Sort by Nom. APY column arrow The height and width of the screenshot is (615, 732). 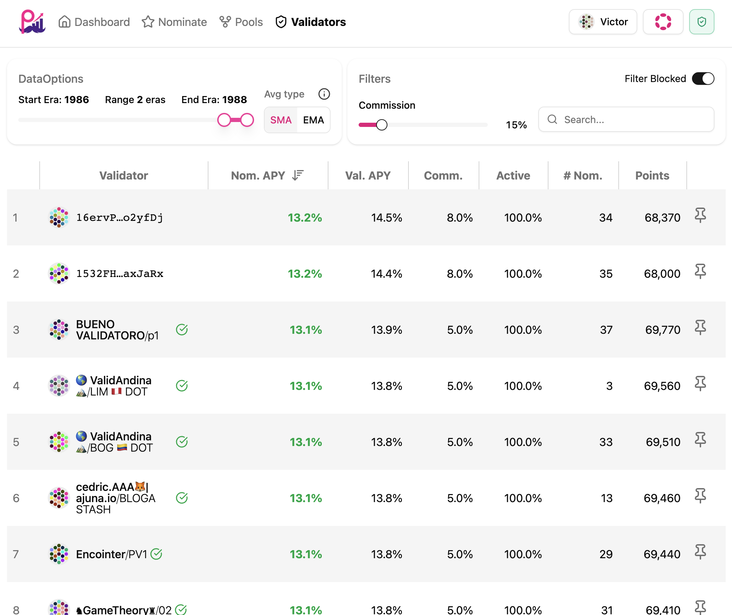coord(298,175)
